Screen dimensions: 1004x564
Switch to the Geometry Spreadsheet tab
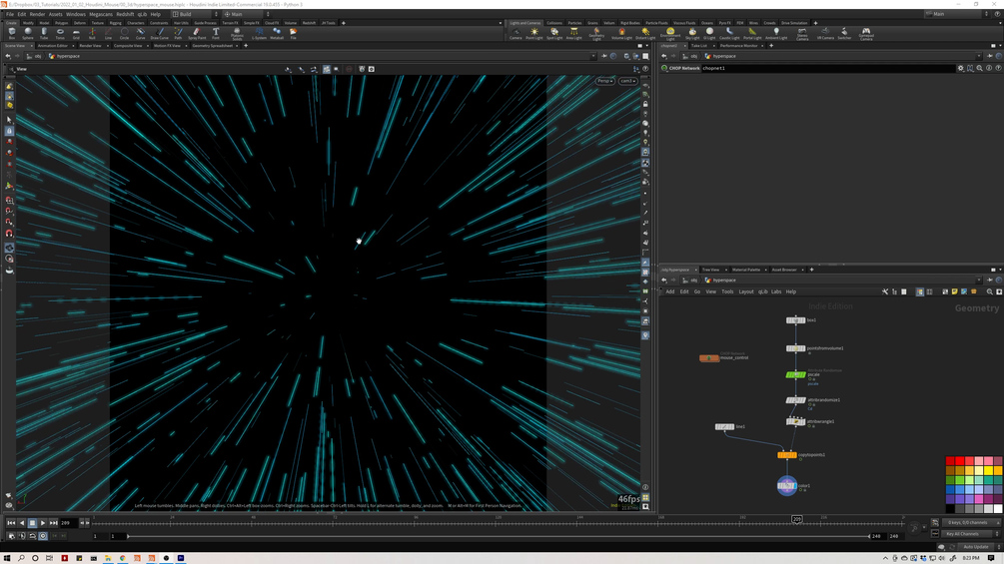[213, 45]
